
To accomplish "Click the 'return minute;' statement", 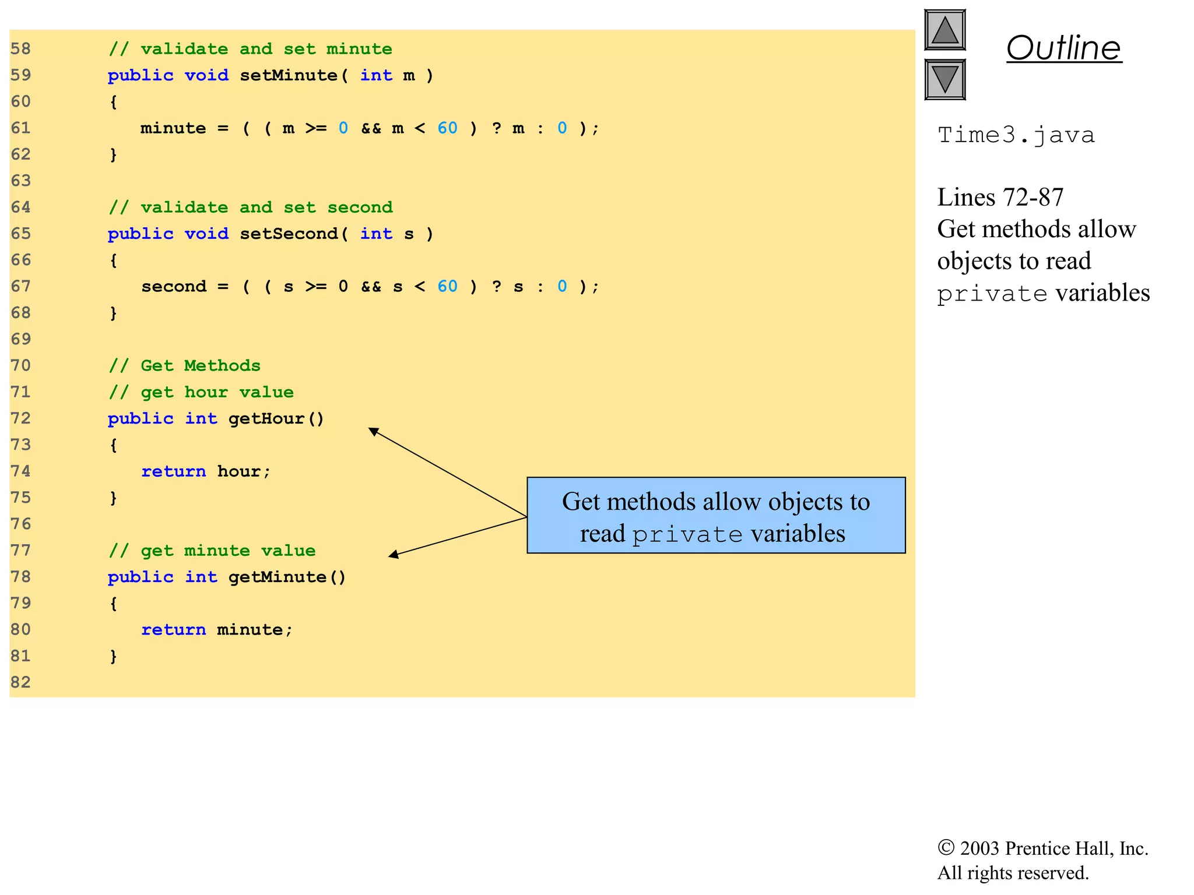I will point(217,630).
